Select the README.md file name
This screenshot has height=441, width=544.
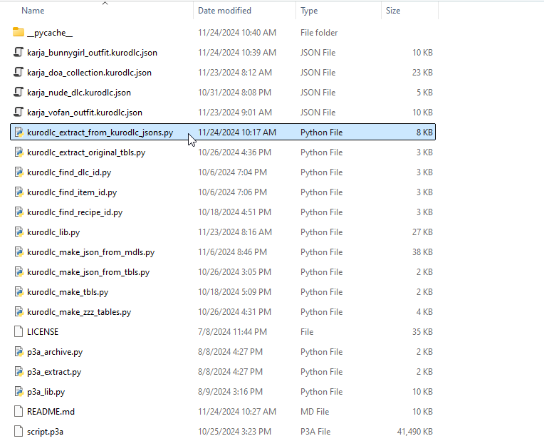point(51,412)
